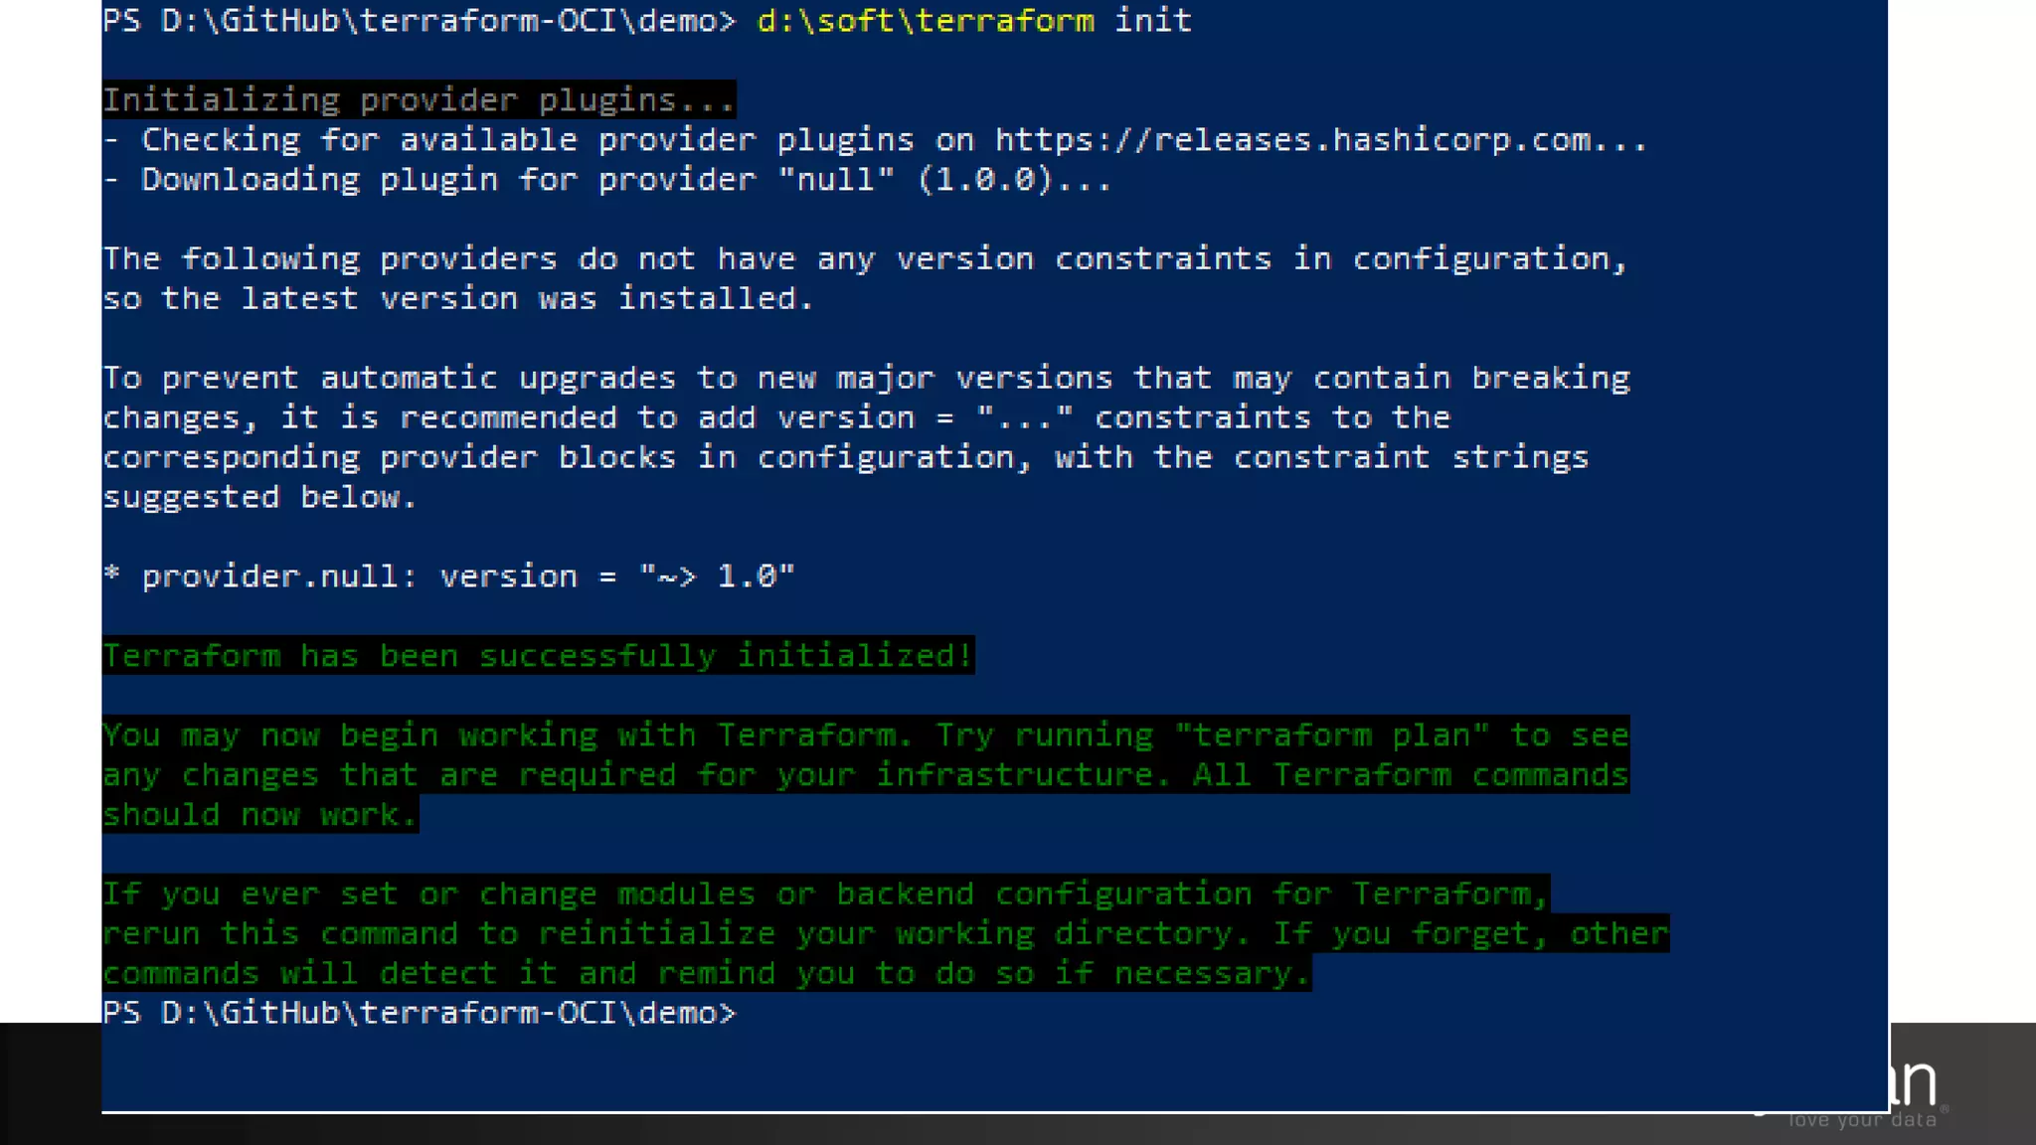2036x1145 pixels.
Task: Click the quoted "terraform plan" text
Action: [1332, 736]
